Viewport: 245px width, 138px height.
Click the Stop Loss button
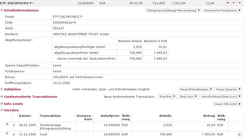tap(186, 97)
